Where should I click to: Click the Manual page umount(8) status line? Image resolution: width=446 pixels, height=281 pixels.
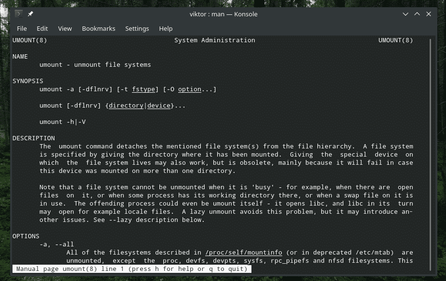131,269
